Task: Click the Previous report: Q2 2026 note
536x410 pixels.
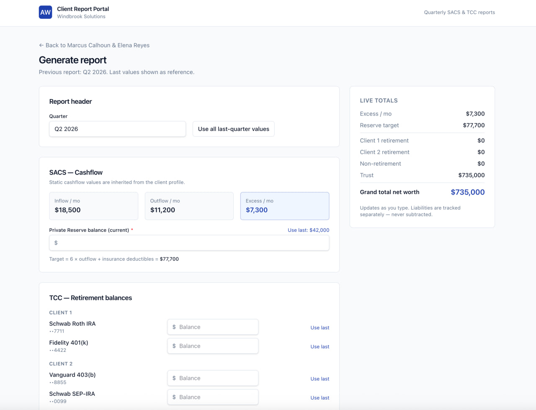Action: (116, 72)
